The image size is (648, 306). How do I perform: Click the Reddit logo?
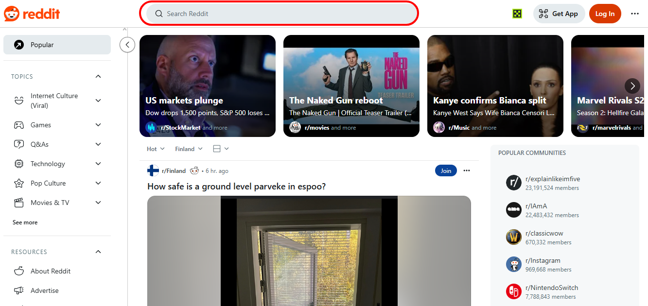pyautogui.click(x=32, y=14)
